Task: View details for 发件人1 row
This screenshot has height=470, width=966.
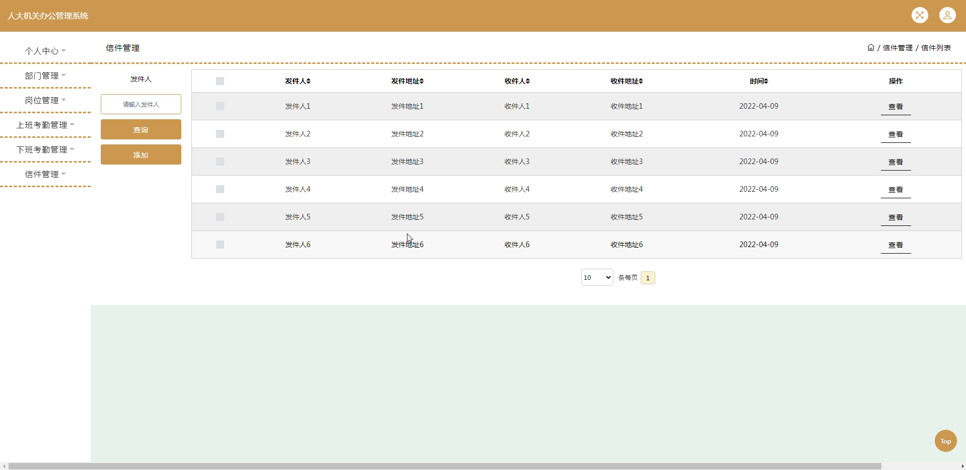Action: click(895, 107)
